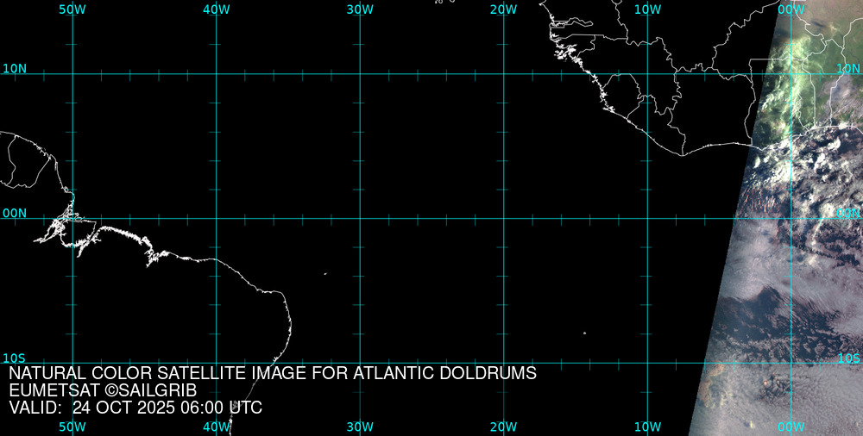The width and height of the screenshot is (863, 436).
Task: Click the right 10S latitude label
Action: pos(848,358)
